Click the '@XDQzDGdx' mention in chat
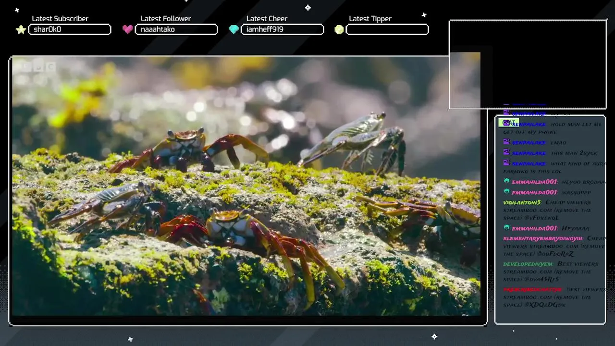 (545, 305)
